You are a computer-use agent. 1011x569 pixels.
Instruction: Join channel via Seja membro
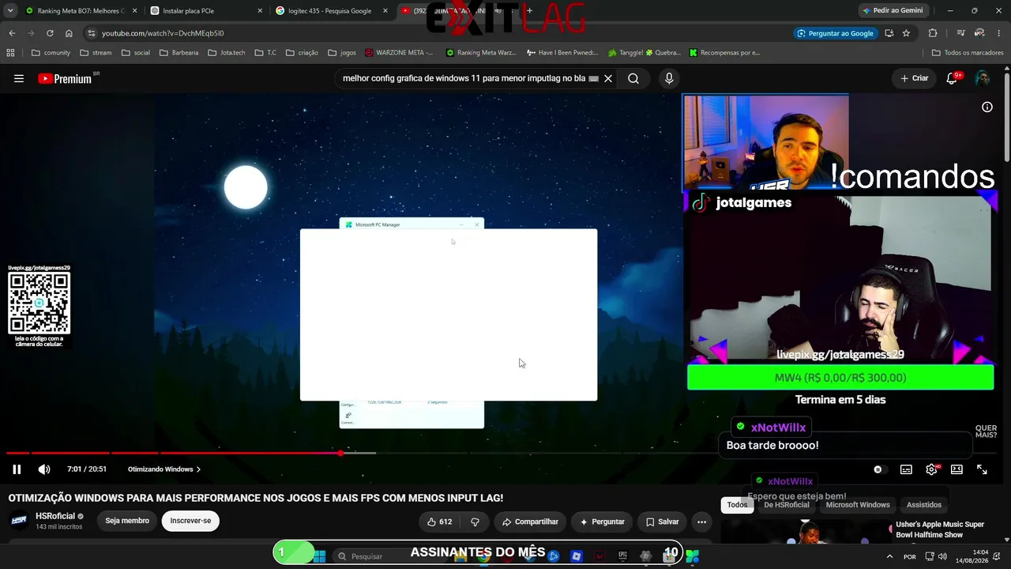tap(127, 521)
